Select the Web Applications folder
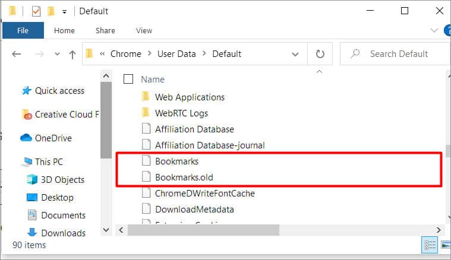 (190, 97)
